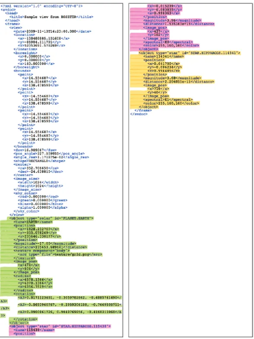This screenshot has width=254, height=339.
Task: Click the opening '<sky_color>' tag
Action: [x=25, y=193]
